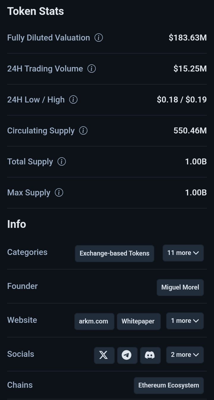This screenshot has height=400, width=214.
Task: Click the Circulating Supply value 550.46M
Action: coord(190,131)
